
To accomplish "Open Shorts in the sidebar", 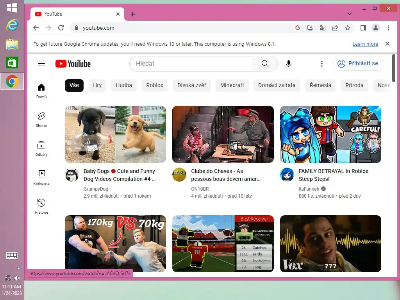I will (x=41, y=120).
